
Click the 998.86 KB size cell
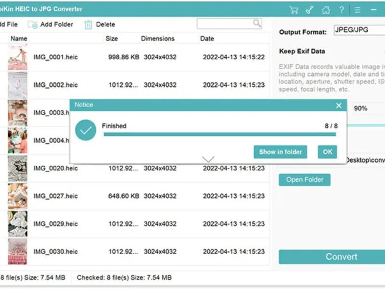[x=124, y=57]
